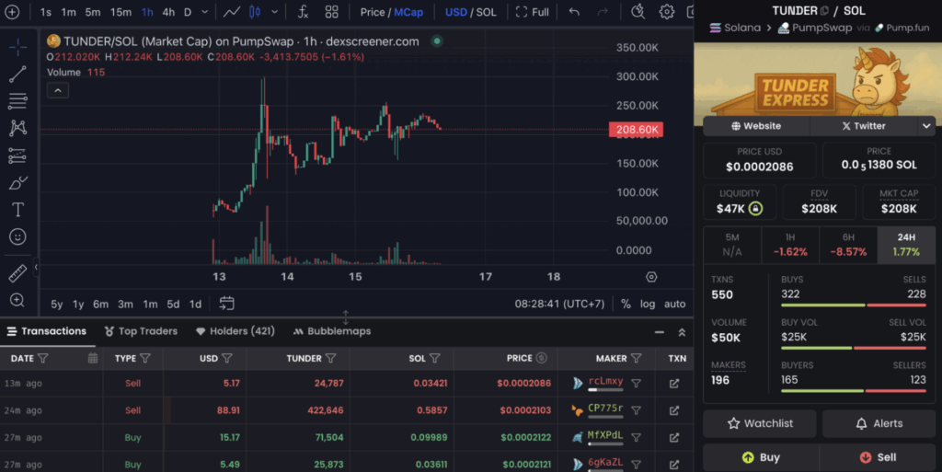Collapse the chart legend under Volume
The image size is (942, 472).
pyautogui.click(x=57, y=90)
